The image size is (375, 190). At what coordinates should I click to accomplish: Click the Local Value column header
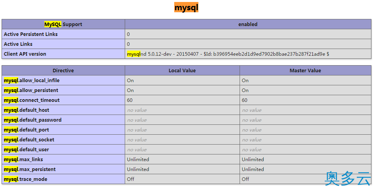[182, 70]
